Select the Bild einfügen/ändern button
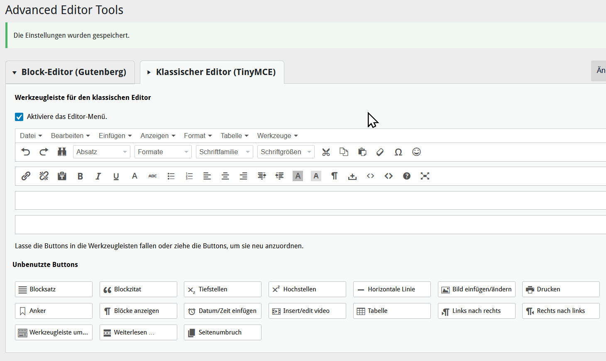606x361 pixels. tap(476, 289)
